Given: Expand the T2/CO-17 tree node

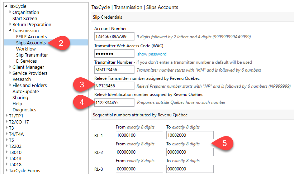Looking at the screenshot, I should point(6,122).
